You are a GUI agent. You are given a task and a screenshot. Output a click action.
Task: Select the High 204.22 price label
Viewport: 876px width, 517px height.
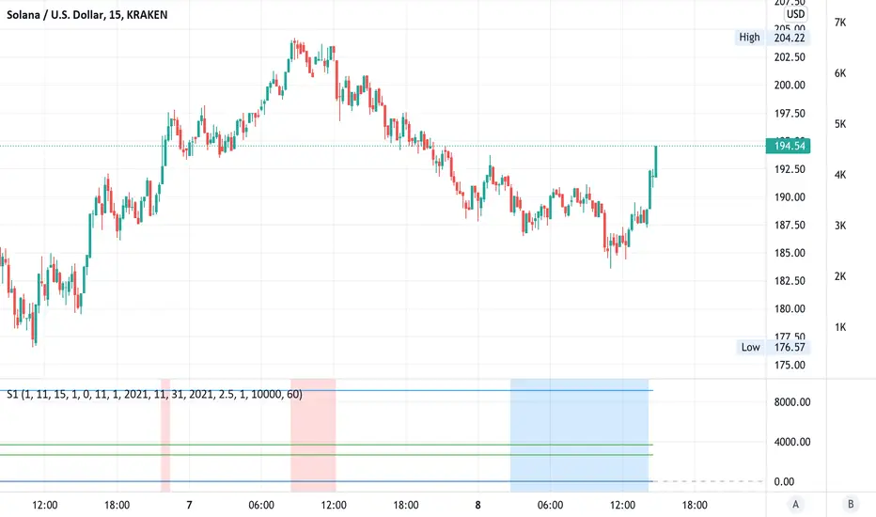[x=773, y=38]
